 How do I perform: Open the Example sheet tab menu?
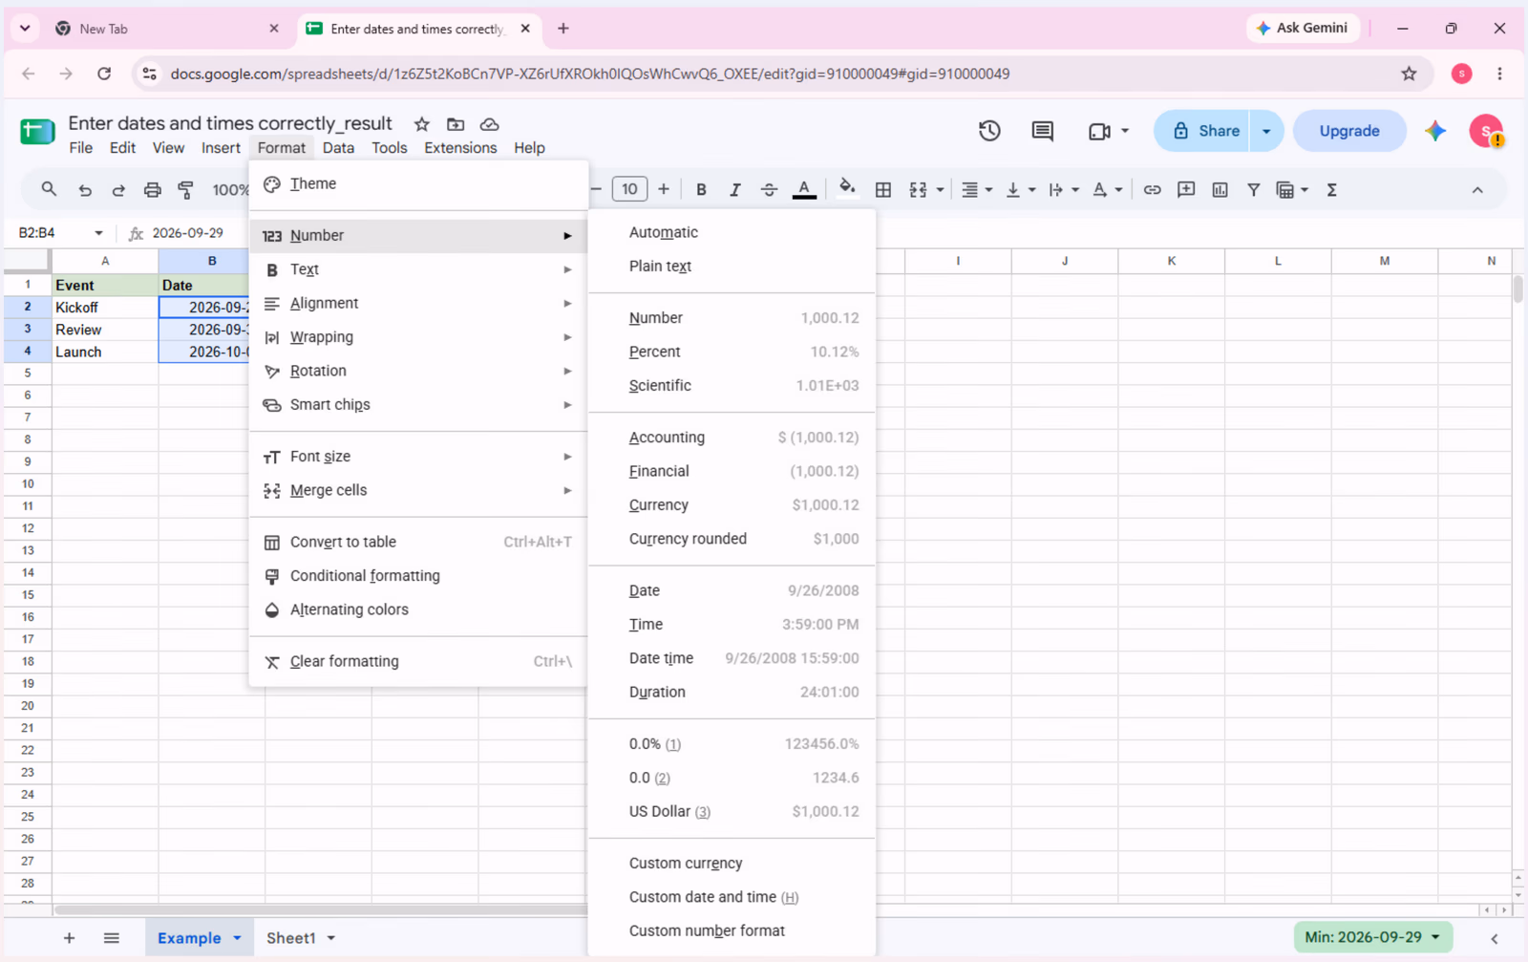[x=237, y=938]
